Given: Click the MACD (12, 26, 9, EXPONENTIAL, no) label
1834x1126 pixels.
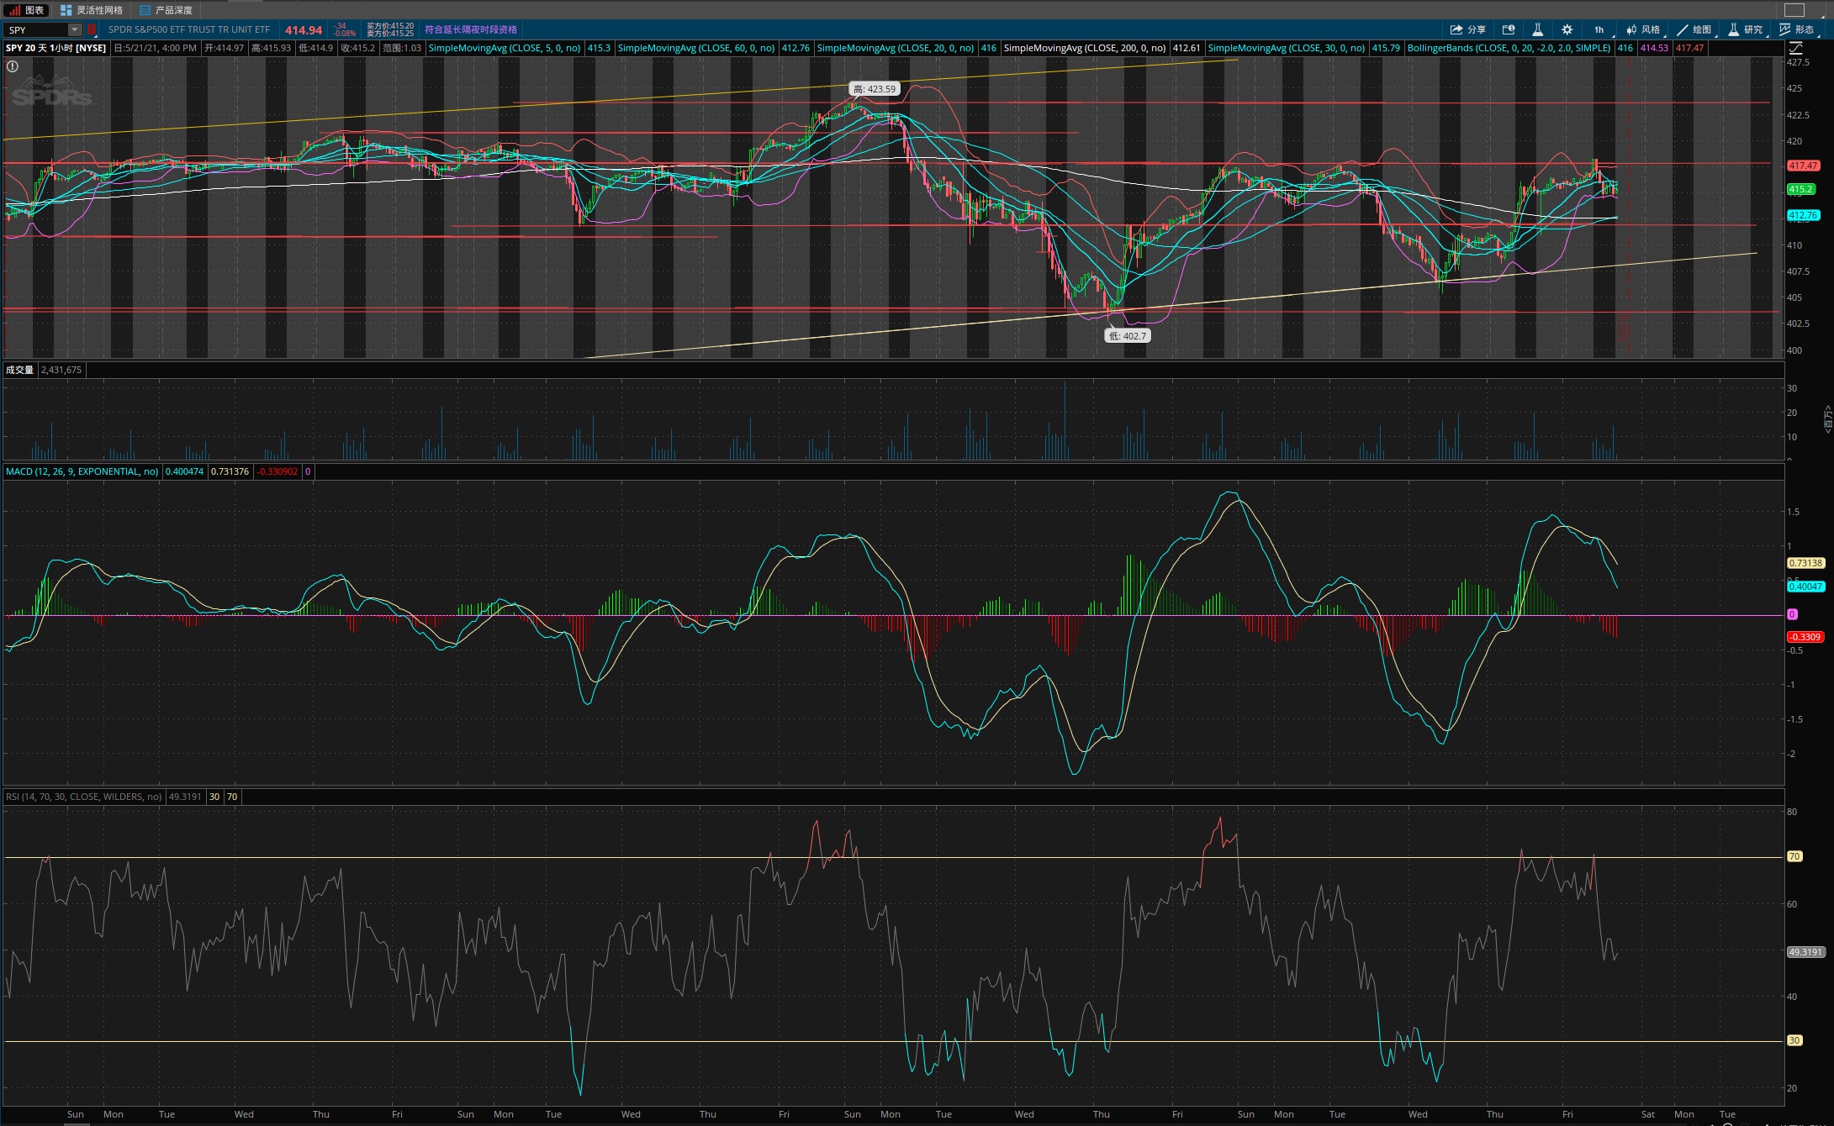Looking at the screenshot, I should (x=82, y=471).
